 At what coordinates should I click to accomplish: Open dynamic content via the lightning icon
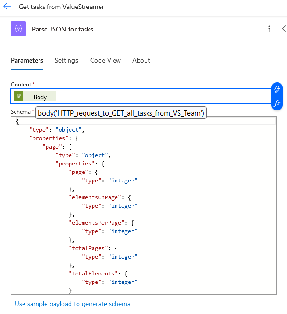pyautogui.click(x=277, y=89)
